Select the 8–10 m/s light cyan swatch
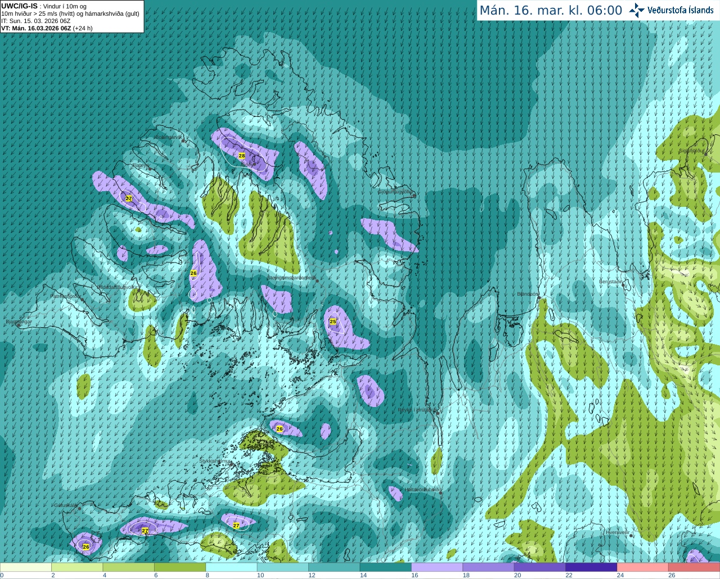 [x=231, y=567]
